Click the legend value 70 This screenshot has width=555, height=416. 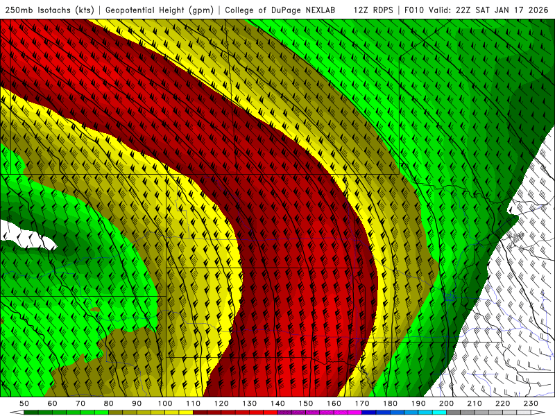point(80,404)
